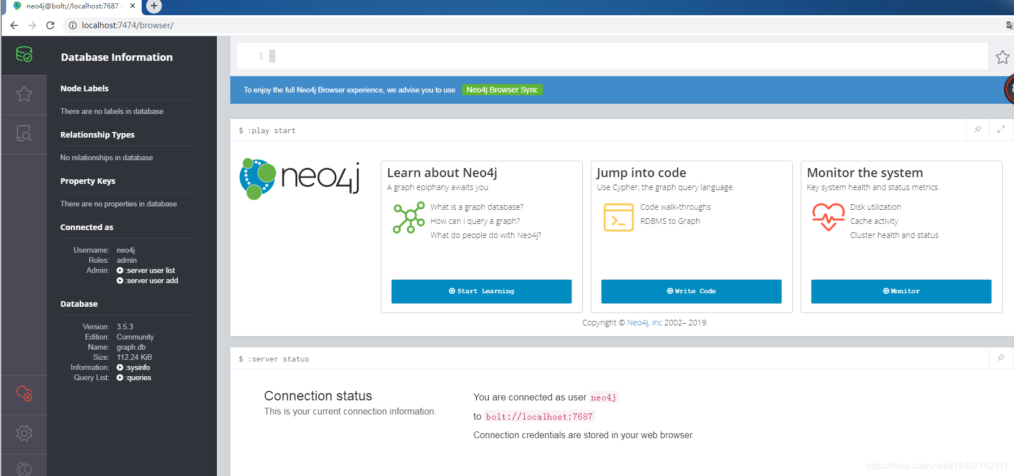
Task: Run the :sysinfo command link
Action: (x=134, y=368)
